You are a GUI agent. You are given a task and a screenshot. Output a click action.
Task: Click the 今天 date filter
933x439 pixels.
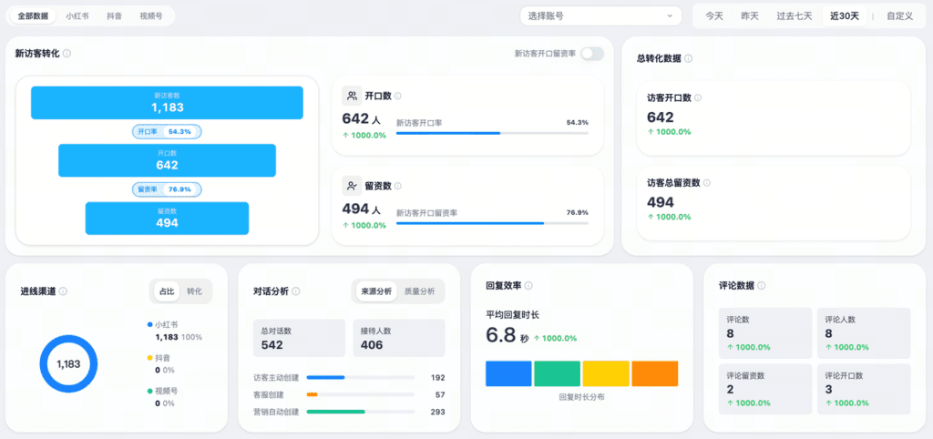714,15
